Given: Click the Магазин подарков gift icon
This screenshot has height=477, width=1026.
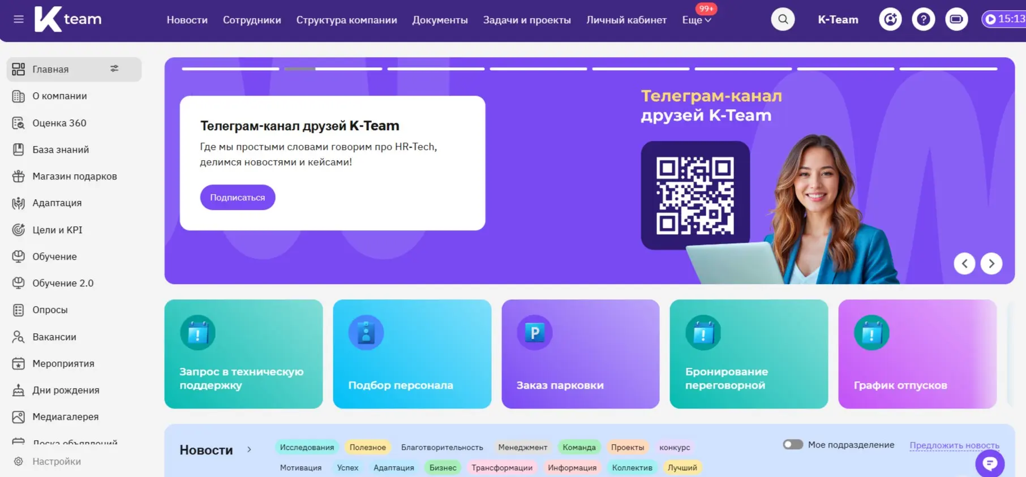Looking at the screenshot, I should [x=19, y=176].
